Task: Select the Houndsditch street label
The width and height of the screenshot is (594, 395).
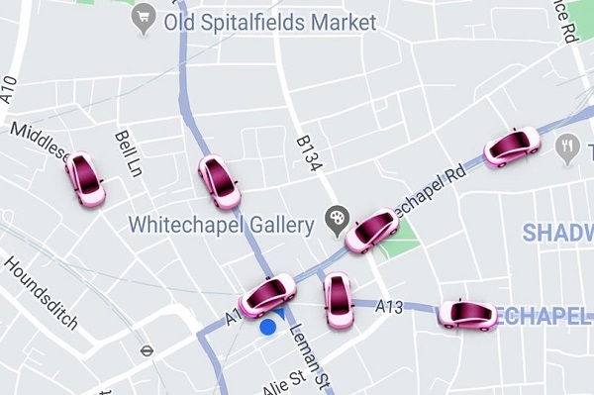Action: tap(41, 293)
